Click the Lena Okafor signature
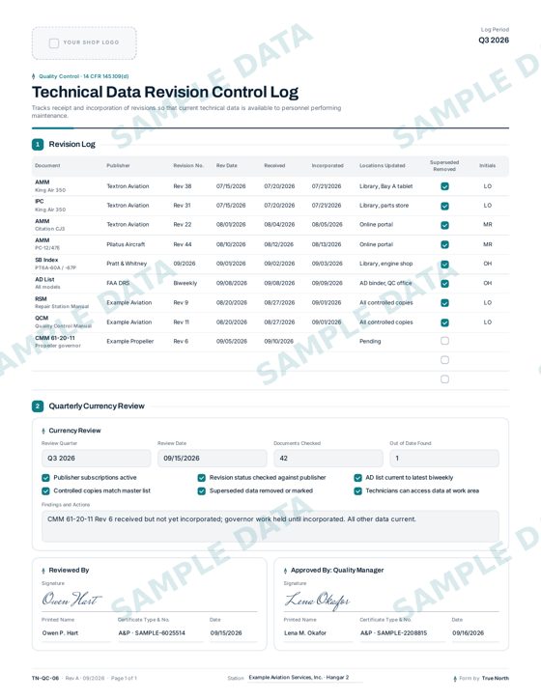This screenshot has height=700, width=541. (x=317, y=600)
